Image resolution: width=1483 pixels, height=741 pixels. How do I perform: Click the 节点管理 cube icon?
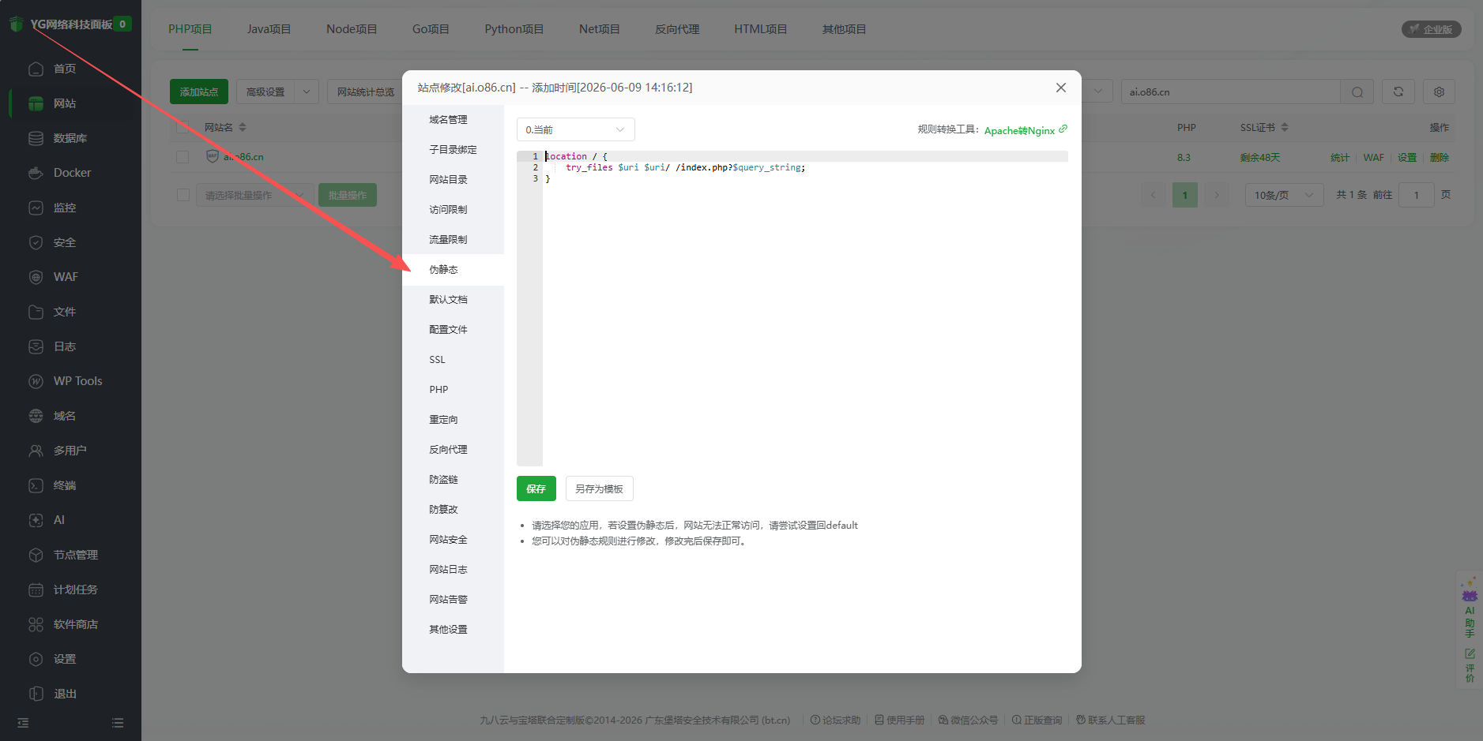[36, 555]
